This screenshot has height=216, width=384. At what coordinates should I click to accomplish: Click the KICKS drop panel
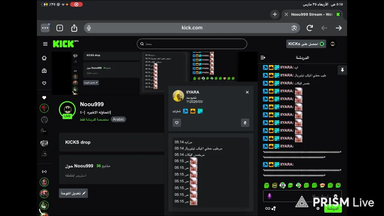[x=112, y=142]
